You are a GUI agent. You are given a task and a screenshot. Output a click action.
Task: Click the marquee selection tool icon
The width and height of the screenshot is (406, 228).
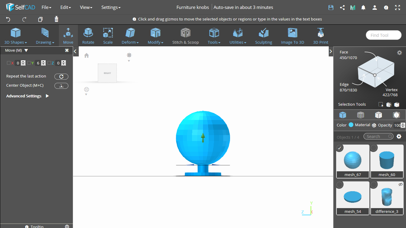tap(381, 104)
